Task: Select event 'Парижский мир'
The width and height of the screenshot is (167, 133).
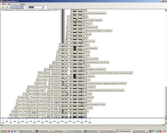Action: (x=92, y=27)
